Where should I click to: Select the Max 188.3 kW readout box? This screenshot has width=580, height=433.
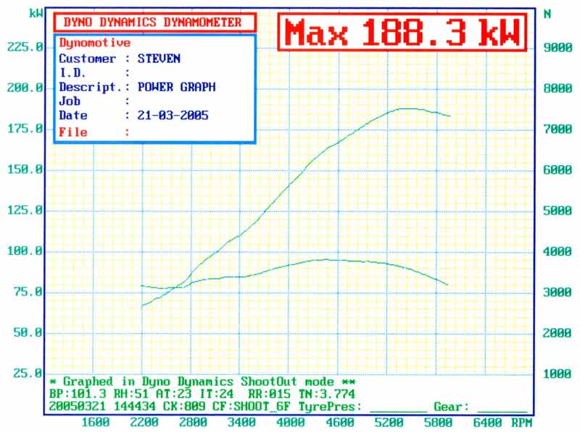pyautogui.click(x=402, y=33)
